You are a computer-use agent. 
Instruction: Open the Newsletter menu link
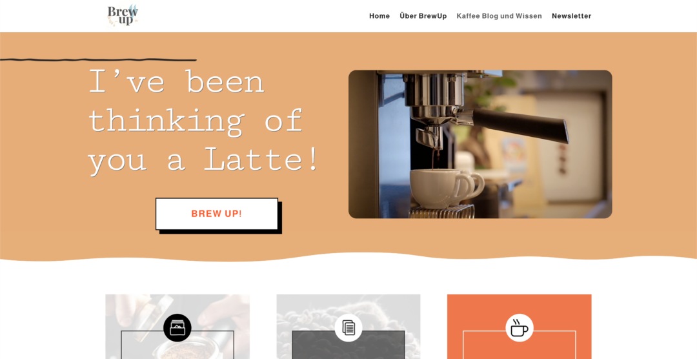point(572,16)
